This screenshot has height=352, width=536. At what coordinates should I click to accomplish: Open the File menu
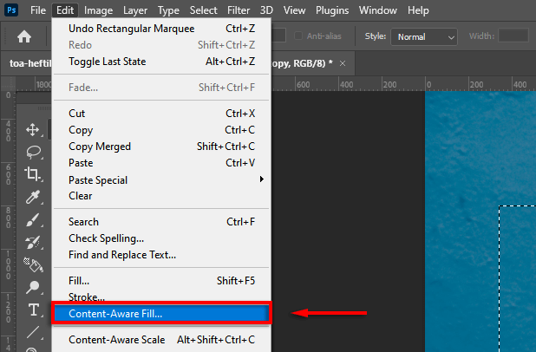click(x=38, y=10)
